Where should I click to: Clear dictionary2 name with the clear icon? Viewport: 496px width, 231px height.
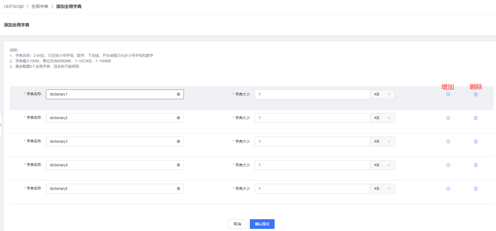click(178, 118)
